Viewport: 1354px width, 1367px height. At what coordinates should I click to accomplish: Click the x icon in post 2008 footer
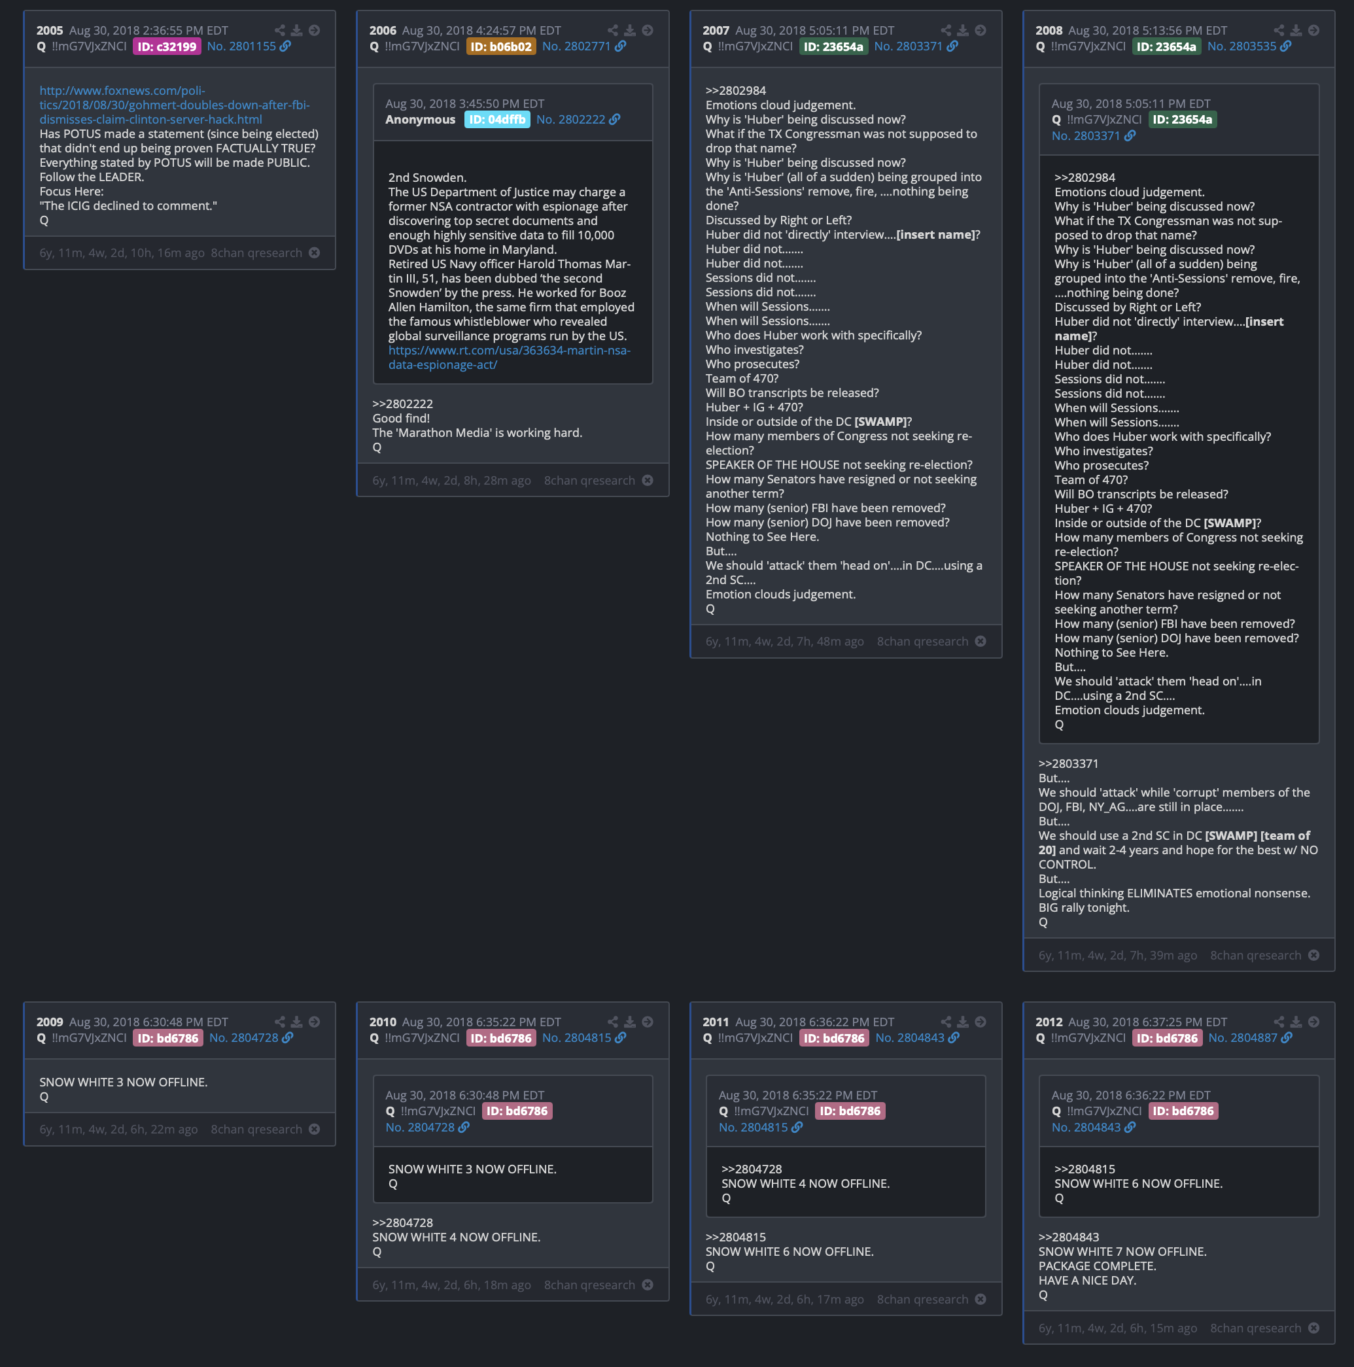[x=1313, y=955]
